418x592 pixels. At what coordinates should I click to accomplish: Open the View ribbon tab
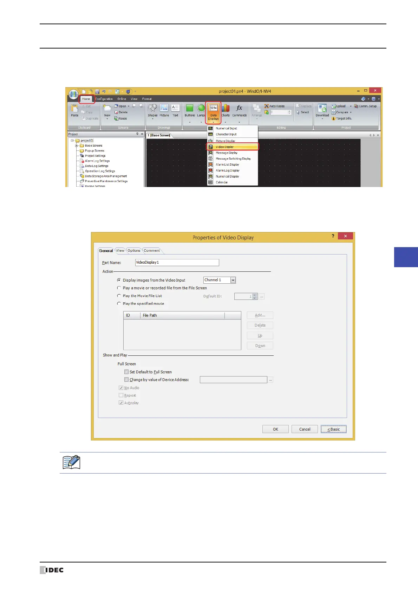(x=134, y=99)
